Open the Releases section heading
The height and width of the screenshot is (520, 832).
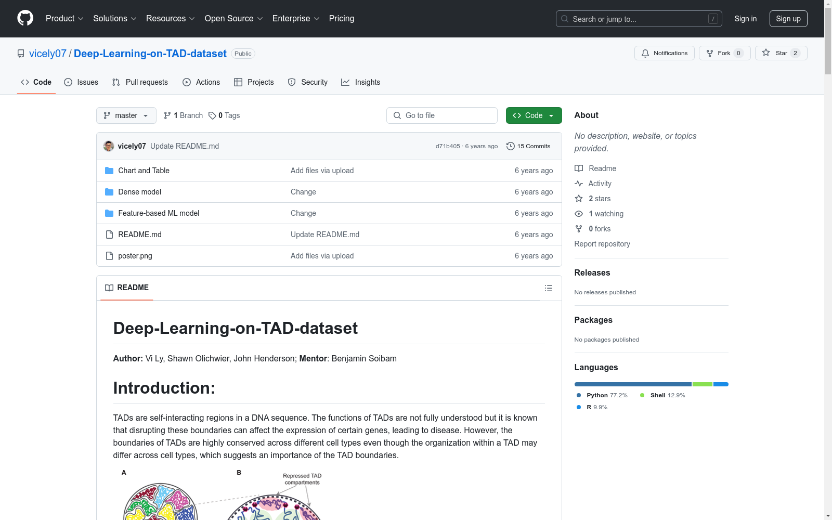(592, 272)
